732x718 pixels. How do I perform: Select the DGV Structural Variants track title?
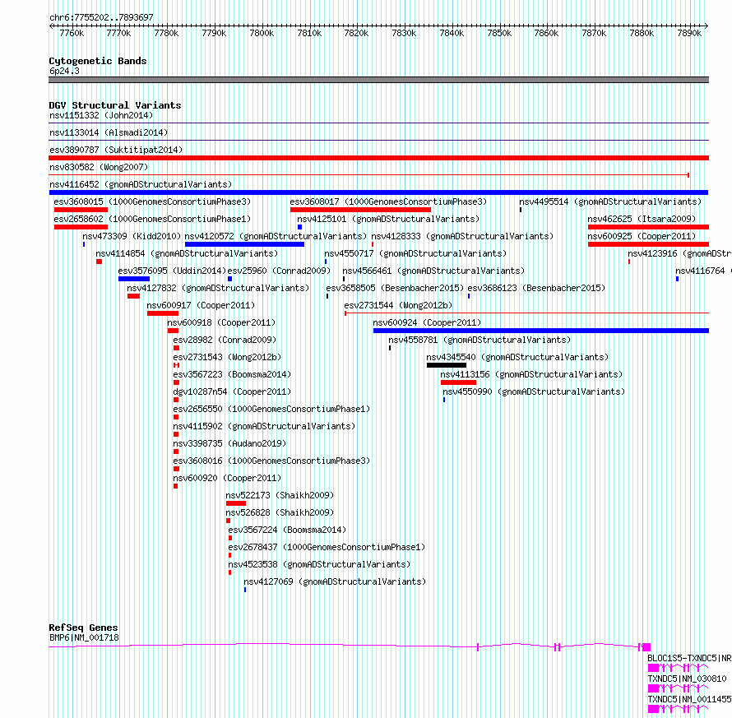[115, 105]
